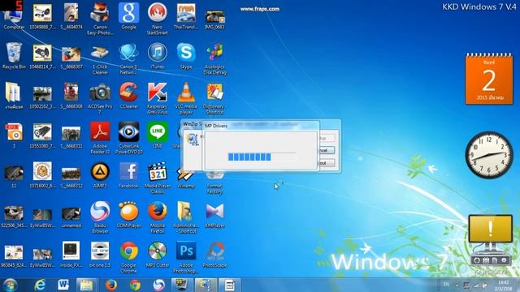
Task: Open Internet Explorer in the taskbar
Action: [x=40, y=285]
